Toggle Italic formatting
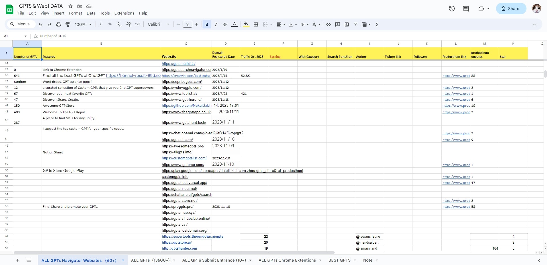 [216, 24]
